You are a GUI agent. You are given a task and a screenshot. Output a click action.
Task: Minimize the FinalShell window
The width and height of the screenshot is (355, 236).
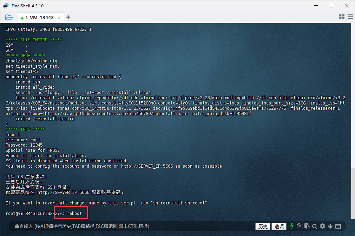pyautogui.click(x=316, y=6)
